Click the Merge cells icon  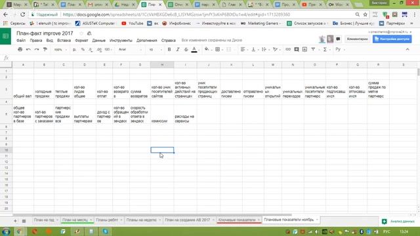(x=228, y=50)
